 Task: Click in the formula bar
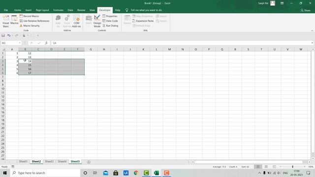(x=181, y=43)
